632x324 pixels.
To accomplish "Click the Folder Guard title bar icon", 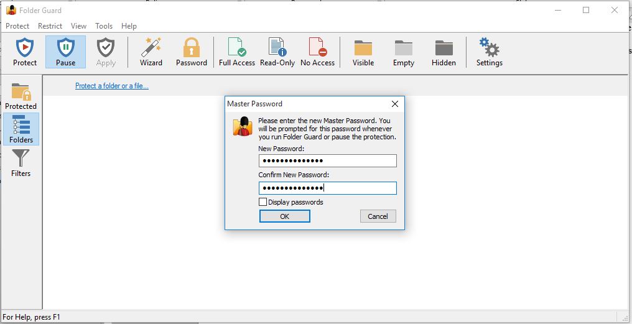I will point(11,10).
